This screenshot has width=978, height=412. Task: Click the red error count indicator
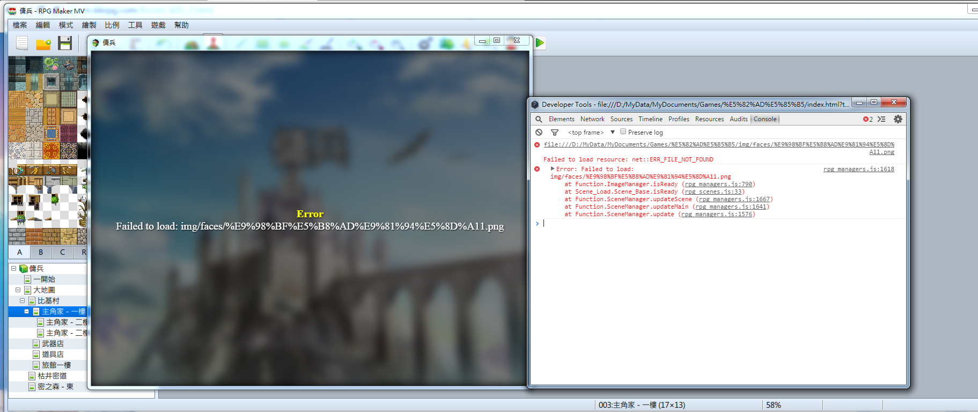click(867, 119)
